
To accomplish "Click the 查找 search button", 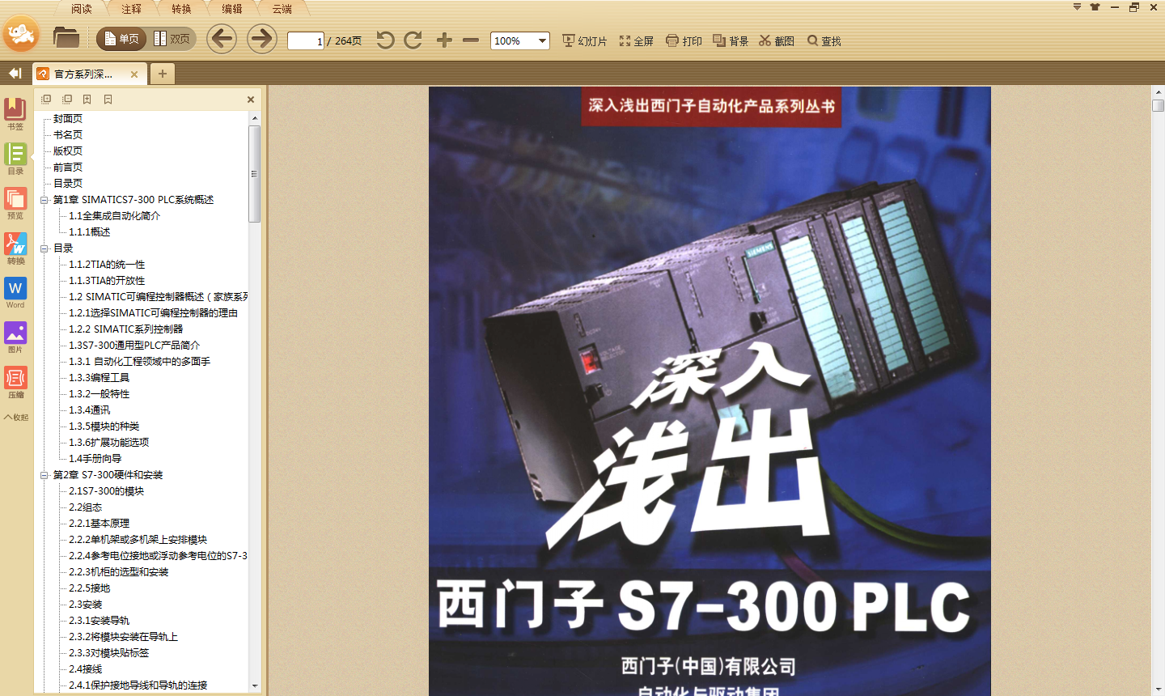I will (x=824, y=40).
